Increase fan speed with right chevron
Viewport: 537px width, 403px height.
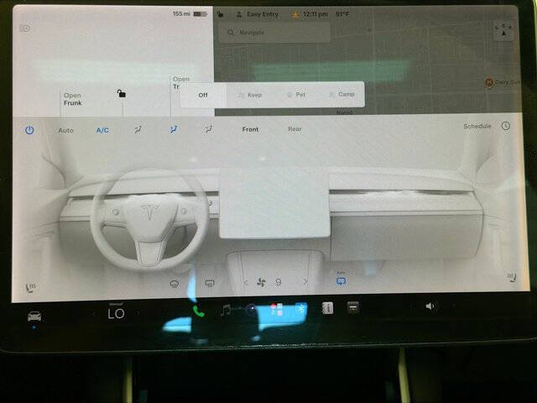pos(305,282)
